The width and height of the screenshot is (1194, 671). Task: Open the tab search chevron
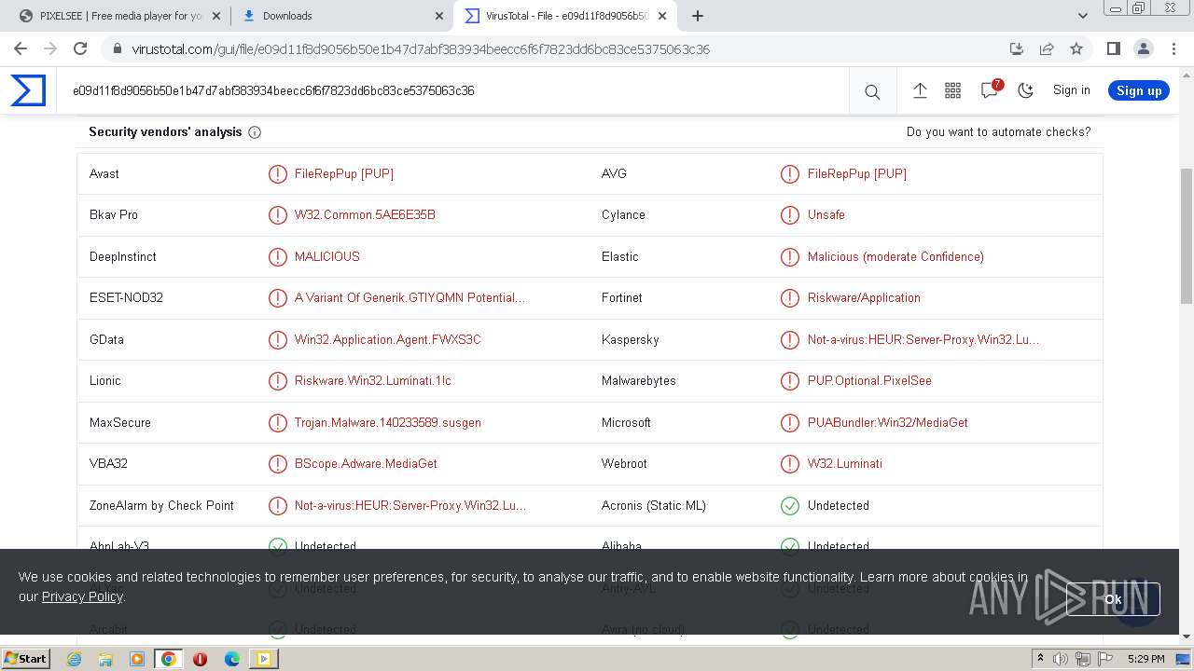1082,16
